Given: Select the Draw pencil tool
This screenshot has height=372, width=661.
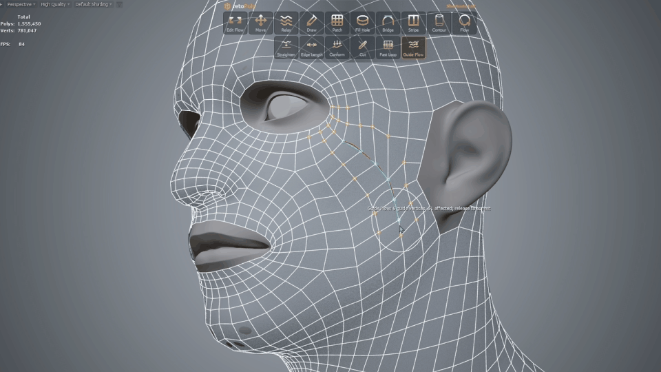Looking at the screenshot, I should pos(311,23).
